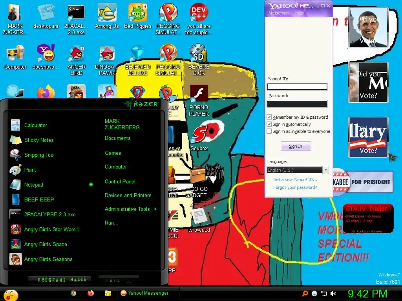Expand the Administrative Tools submenu arrow

(155, 209)
